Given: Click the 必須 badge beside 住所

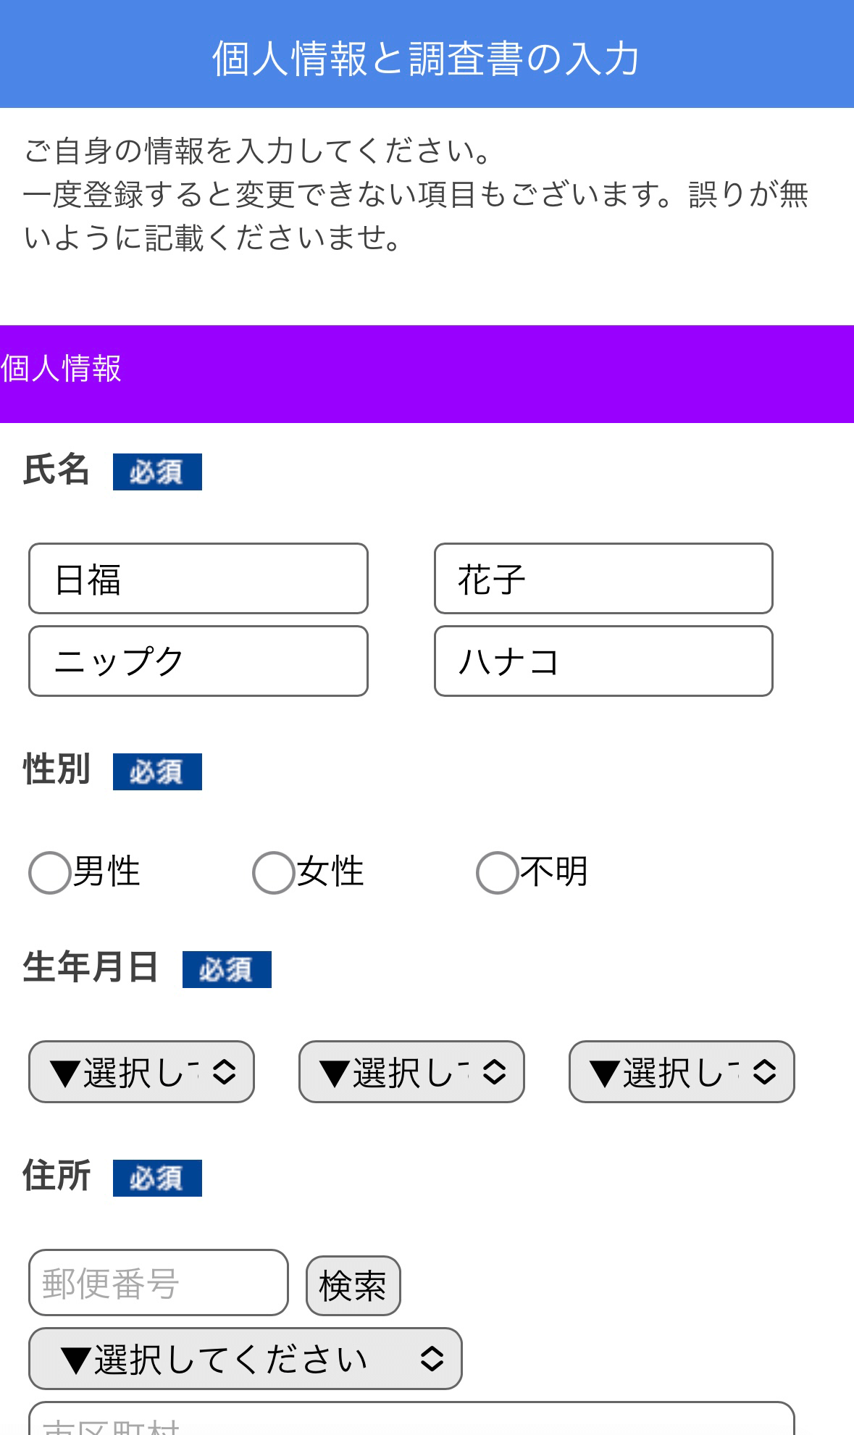Looking at the screenshot, I should [157, 1178].
